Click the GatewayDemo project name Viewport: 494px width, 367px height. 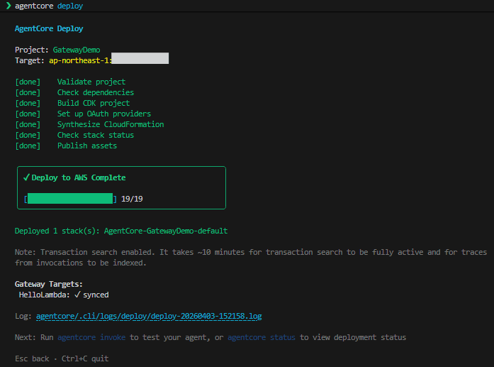click(x=77, y=50)
